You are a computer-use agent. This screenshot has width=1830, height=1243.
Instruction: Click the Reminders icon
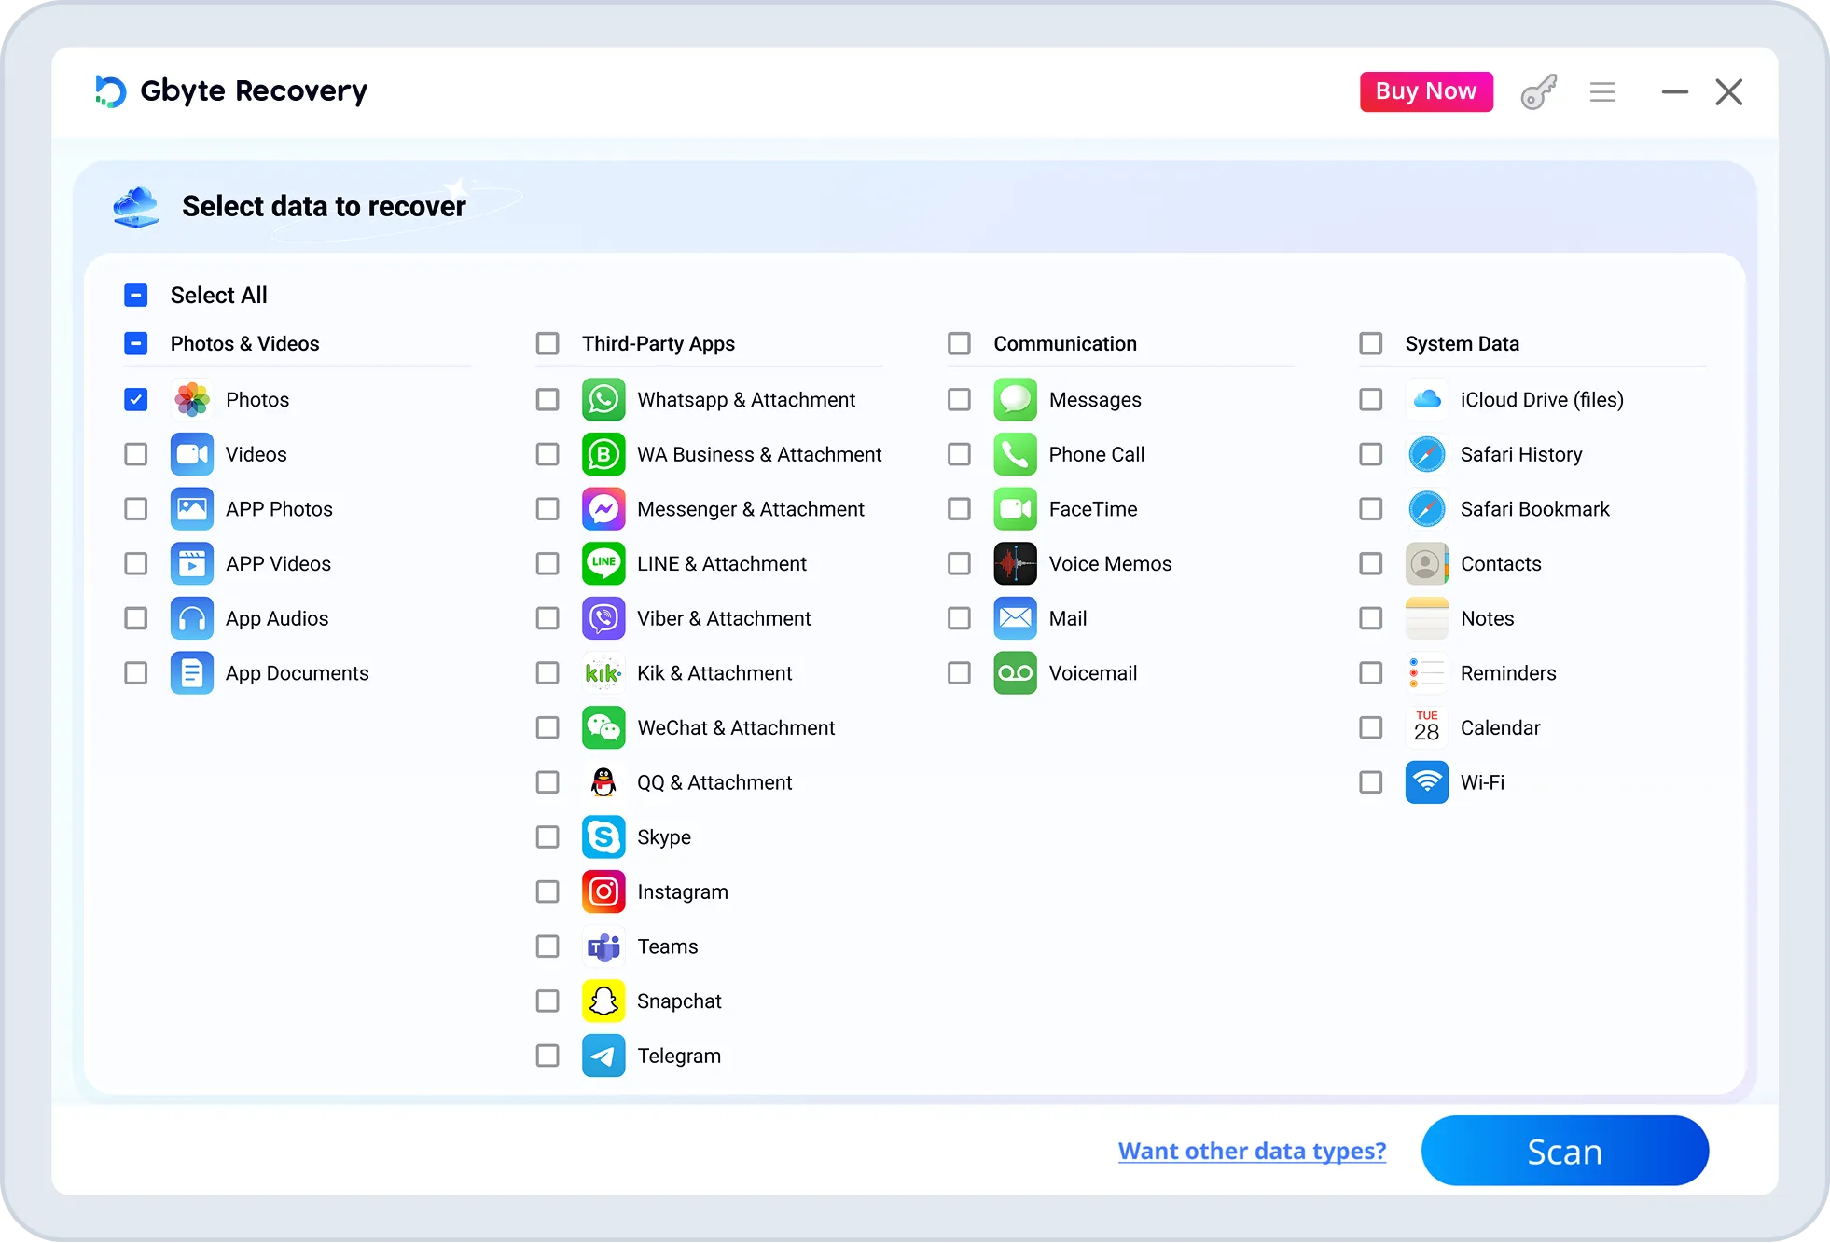tap(1427, 673)
